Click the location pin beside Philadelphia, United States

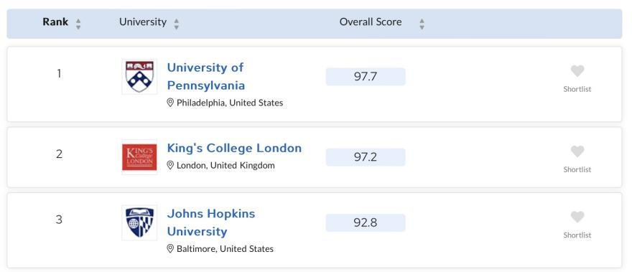tap(170, 103)
